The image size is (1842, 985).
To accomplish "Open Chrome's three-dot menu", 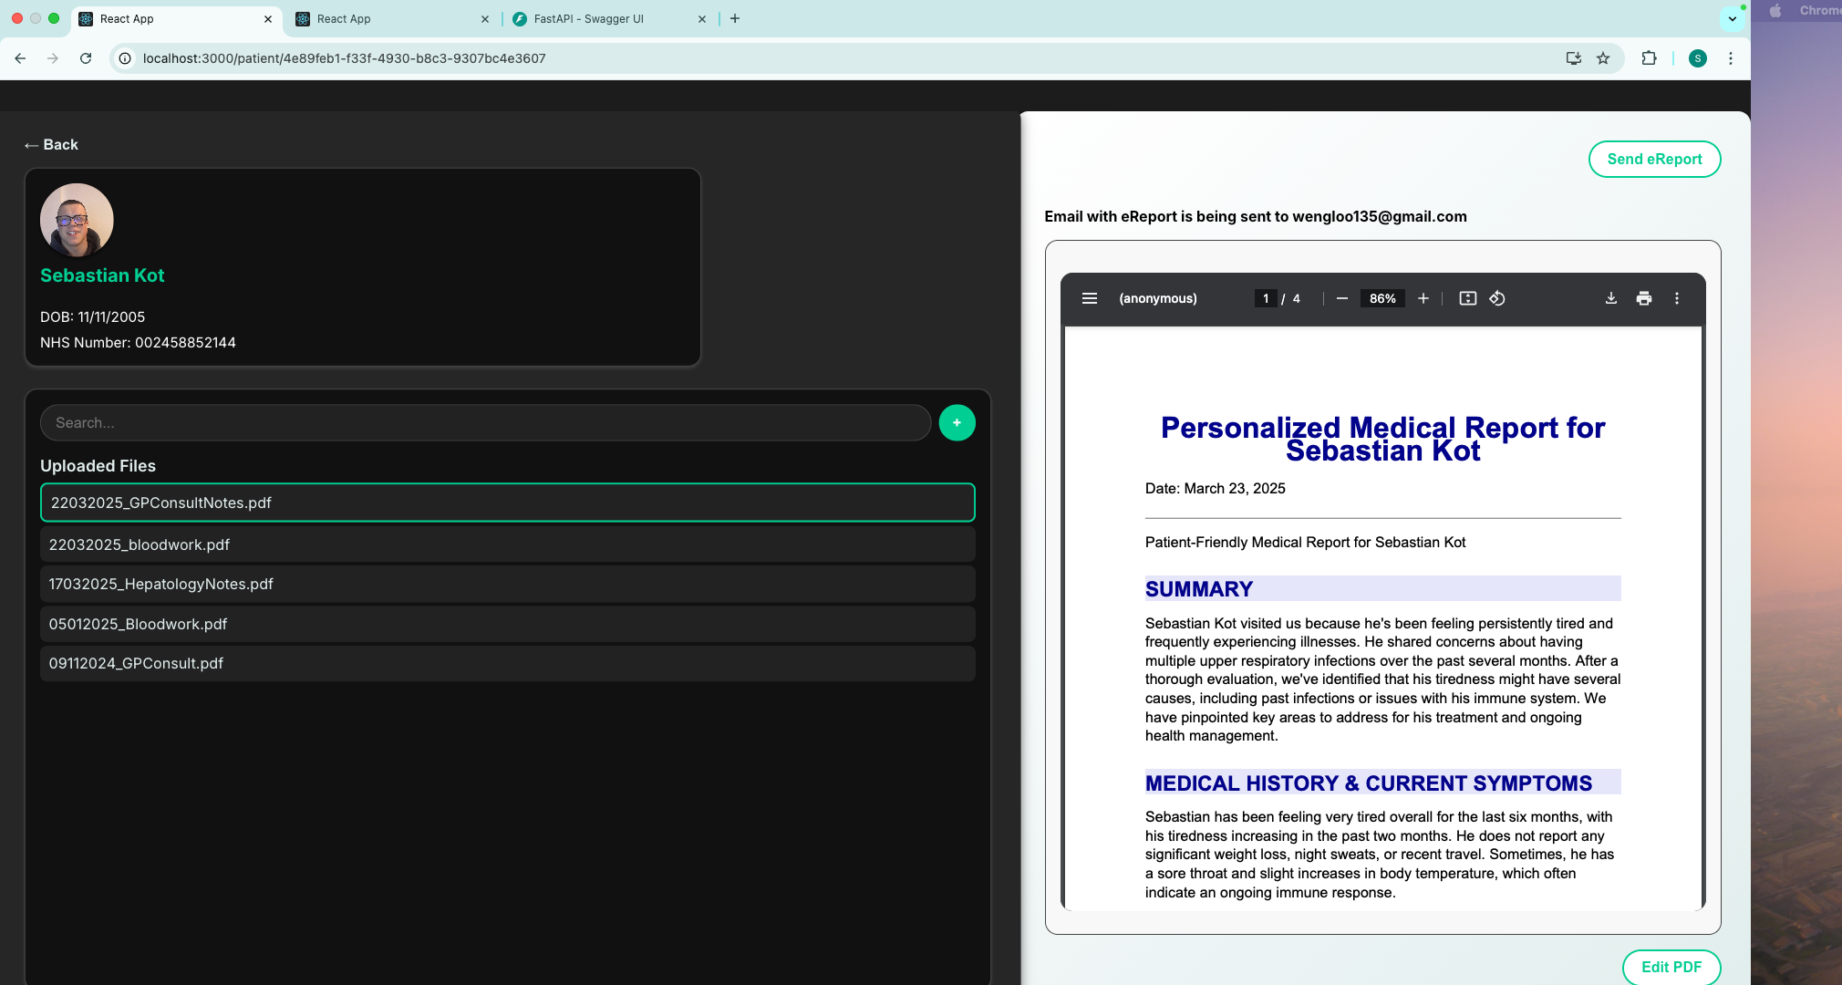I will 1730,58.
